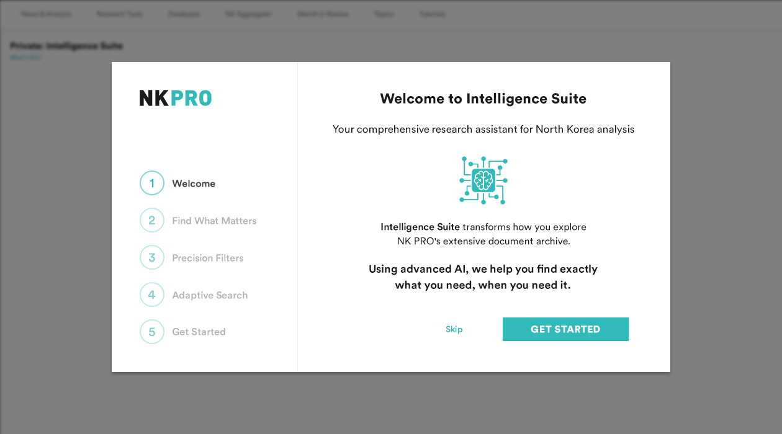
Task: Select the Get Started step in sidebar
Action: [x=199, y=332]
